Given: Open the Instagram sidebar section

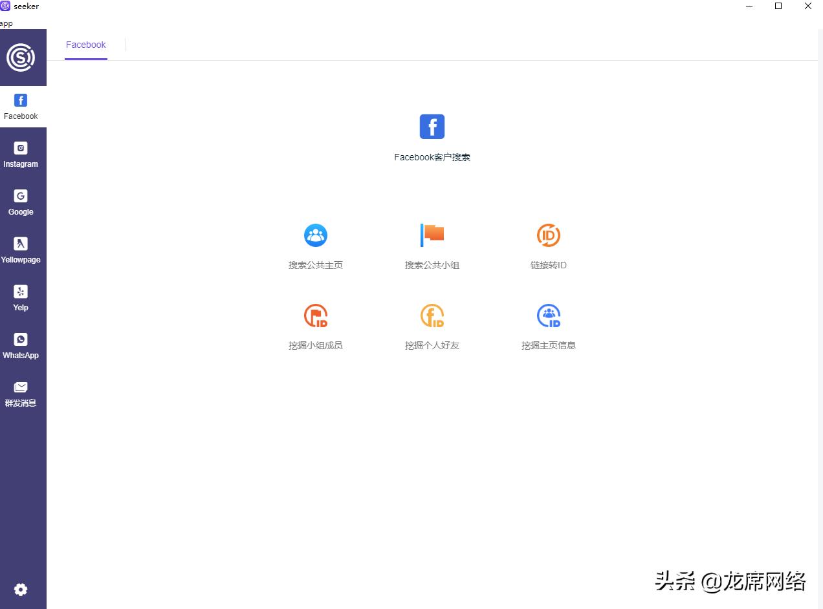Looking at the screenshot, I should pyautogui.click(x=21, y=155).
